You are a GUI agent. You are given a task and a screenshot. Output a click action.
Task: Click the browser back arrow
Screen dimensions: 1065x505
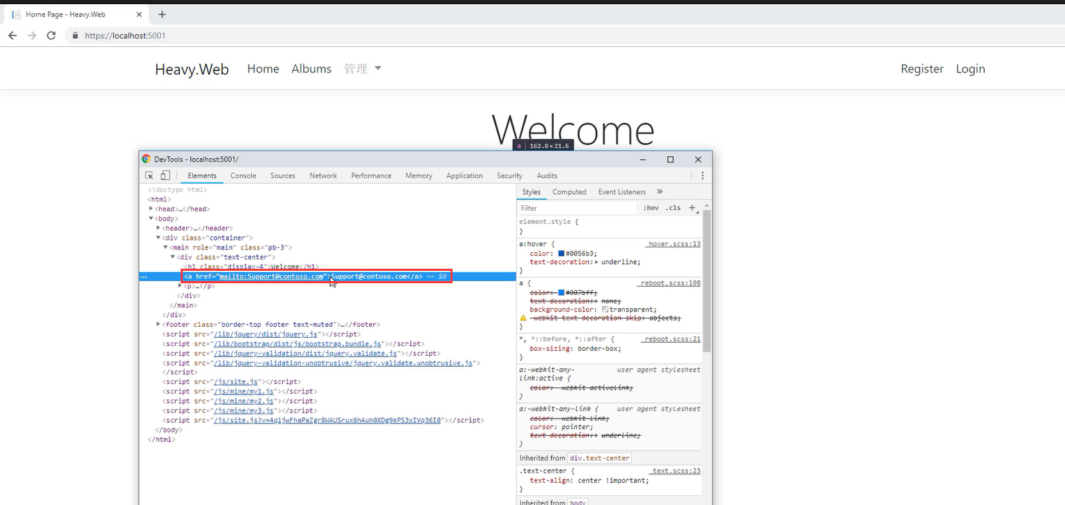click(12, 35)
